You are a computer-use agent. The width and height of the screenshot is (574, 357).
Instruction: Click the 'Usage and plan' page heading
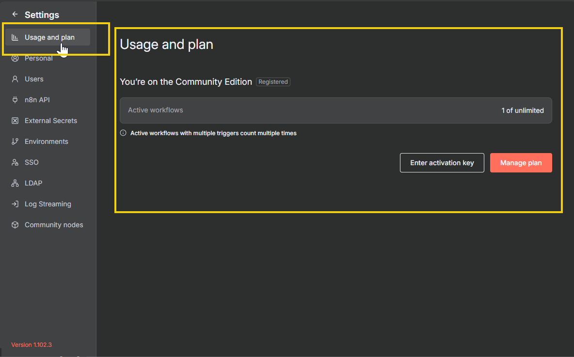coord(167,45)
